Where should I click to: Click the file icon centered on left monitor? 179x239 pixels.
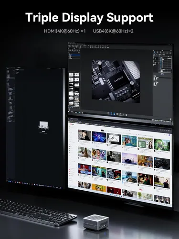43,126
